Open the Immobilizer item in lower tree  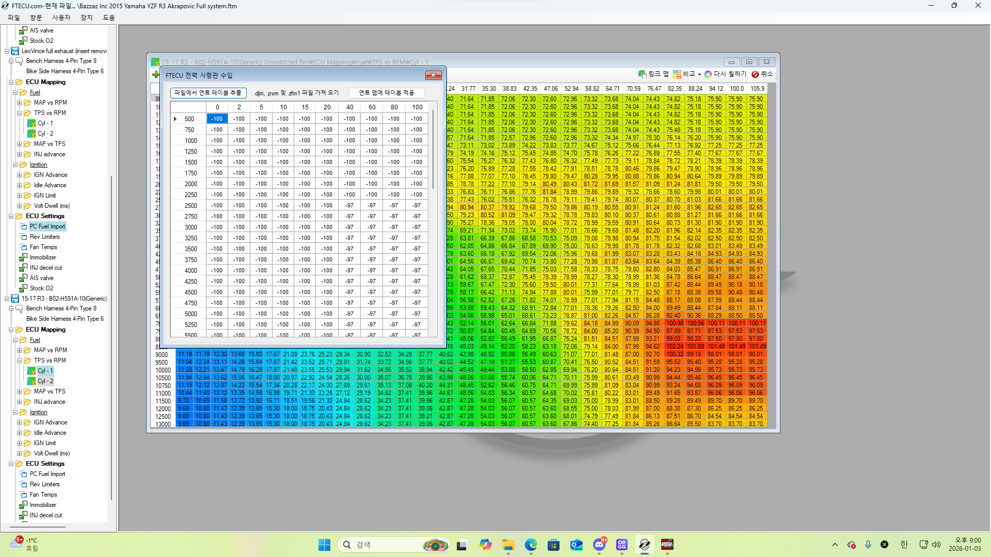[43, 505]
